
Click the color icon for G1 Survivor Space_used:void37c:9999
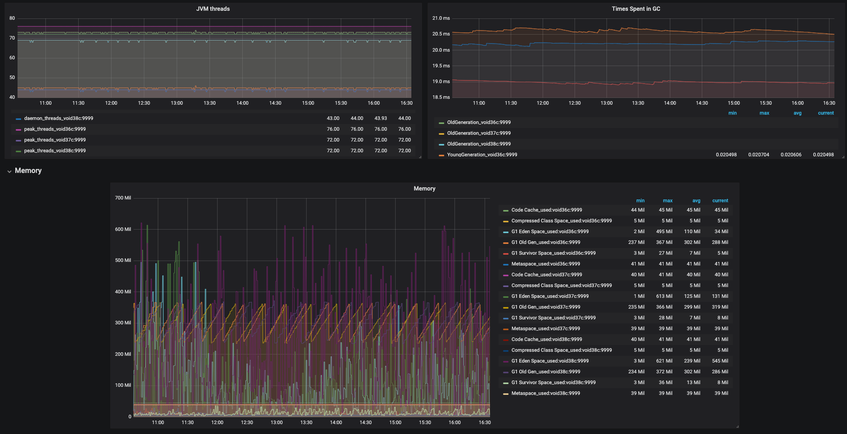tap(507, 318)
